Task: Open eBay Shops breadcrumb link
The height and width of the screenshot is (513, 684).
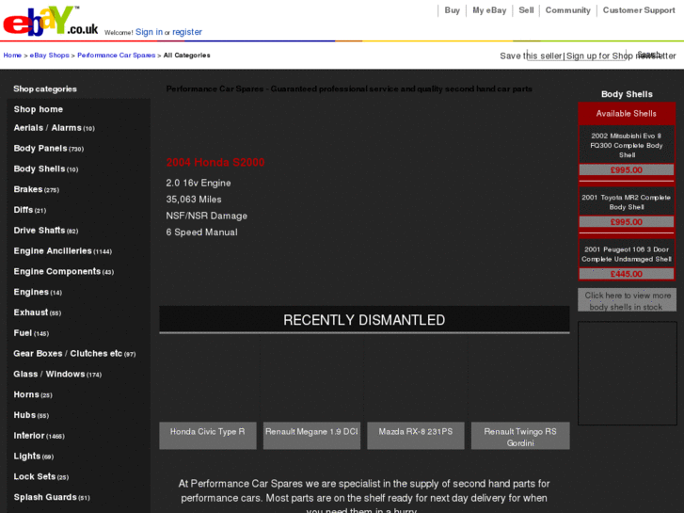Action: pos(49,55)
